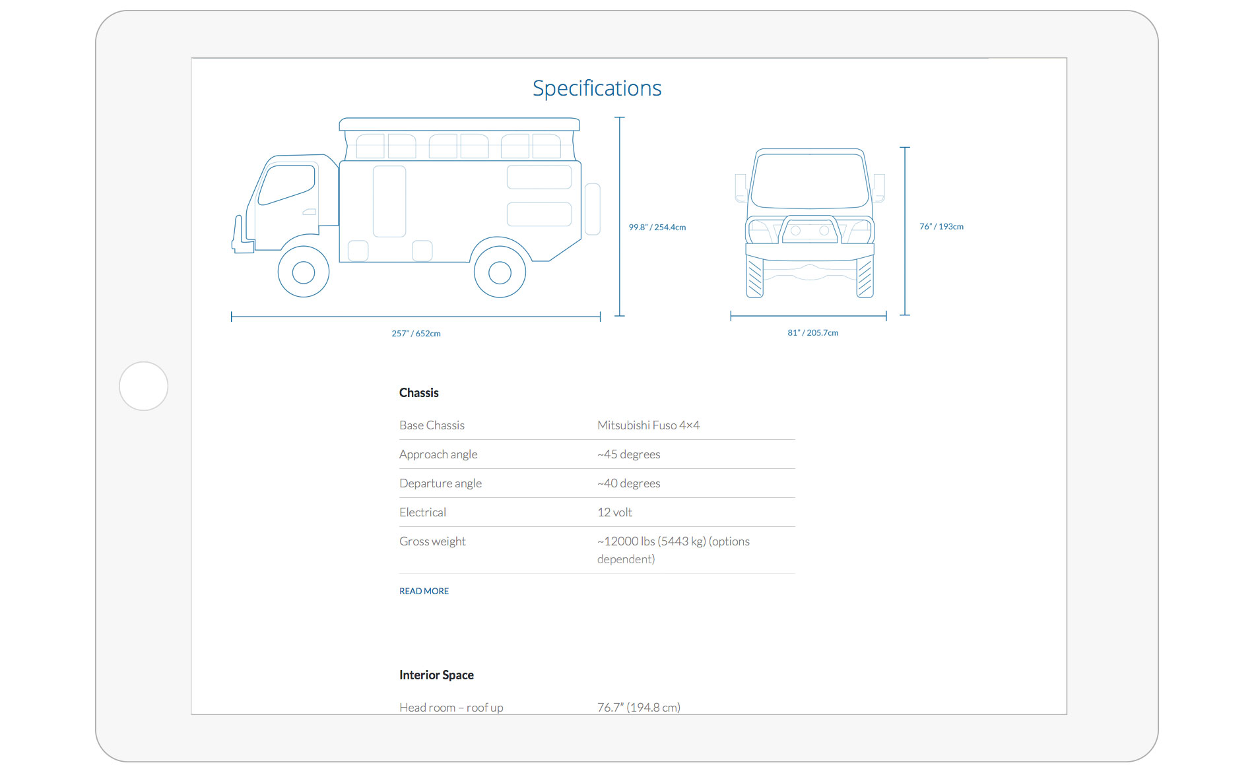Click the Approach angle row label
This screenshot has height=769, width=1254.
(438, 454)
